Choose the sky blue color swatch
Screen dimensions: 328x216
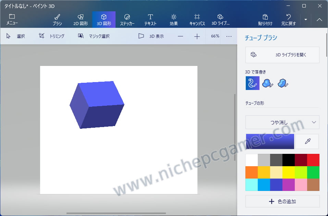(264, 184)
